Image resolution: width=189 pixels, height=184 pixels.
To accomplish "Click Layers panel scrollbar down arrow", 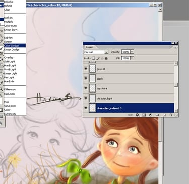I will tap(176, 111).
